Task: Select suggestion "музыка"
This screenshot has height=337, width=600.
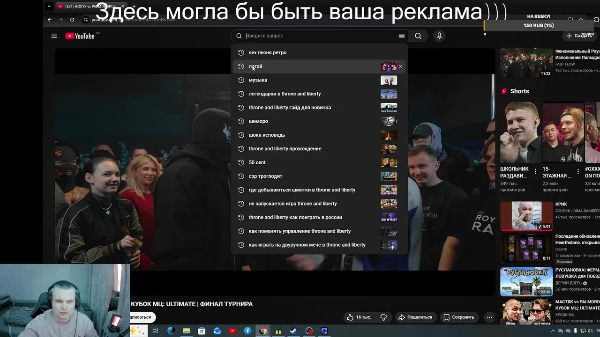Action: [x=319, y=80]
